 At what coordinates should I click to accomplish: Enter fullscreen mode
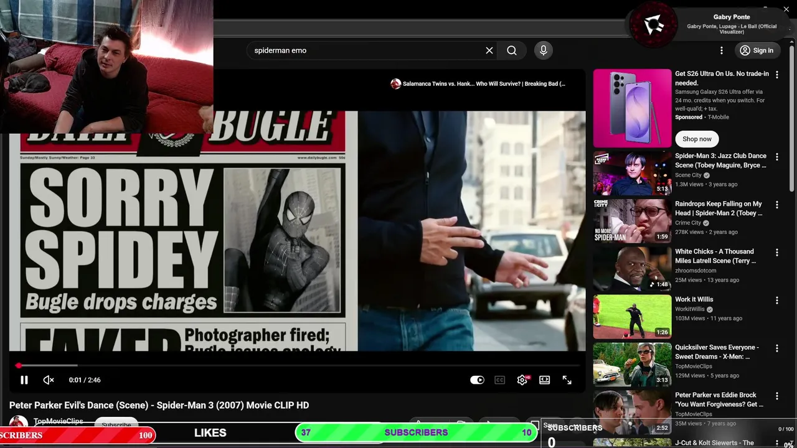567,380
